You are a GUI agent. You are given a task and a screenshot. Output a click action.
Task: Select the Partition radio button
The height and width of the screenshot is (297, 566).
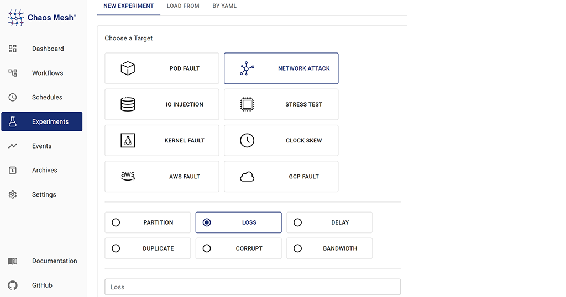(x=116, y=222)
